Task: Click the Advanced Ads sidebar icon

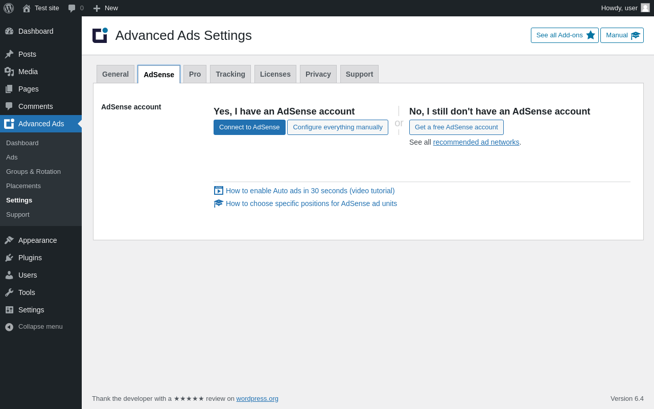Action: click(9, 124)
